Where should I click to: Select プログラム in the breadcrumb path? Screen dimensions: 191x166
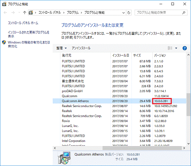pos(73,13)
